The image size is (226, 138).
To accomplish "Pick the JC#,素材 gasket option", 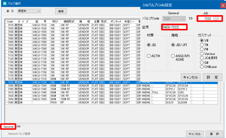I will 202,58.
